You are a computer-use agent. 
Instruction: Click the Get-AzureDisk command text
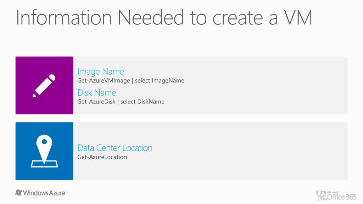[96, 102]
